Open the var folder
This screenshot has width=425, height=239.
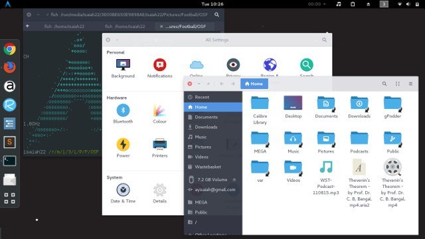tap(260, 171)
